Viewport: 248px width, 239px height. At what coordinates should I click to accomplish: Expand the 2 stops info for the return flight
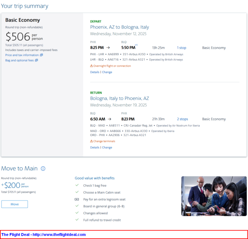tap(182, 119)
